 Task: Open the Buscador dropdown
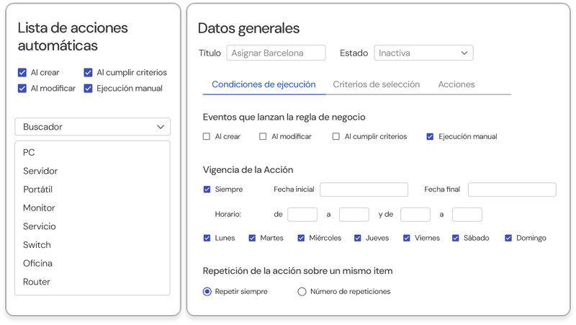click(93, 127)
